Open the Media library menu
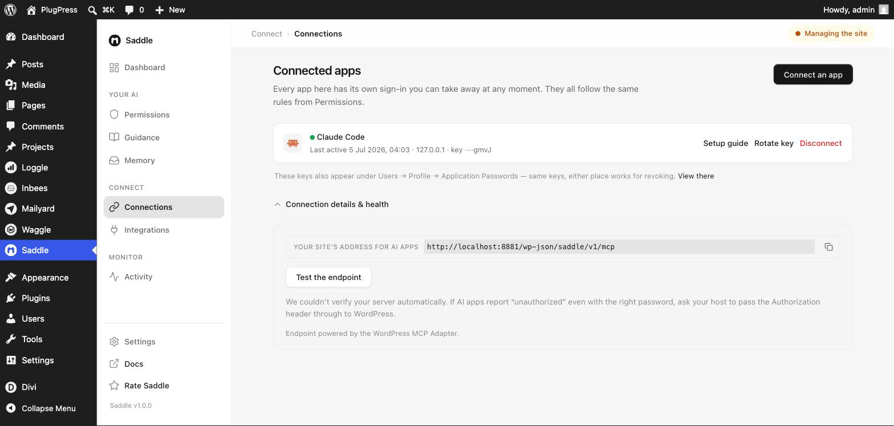Screen dimensions: 894x426 pyautogui.click(x=48, y=85)
